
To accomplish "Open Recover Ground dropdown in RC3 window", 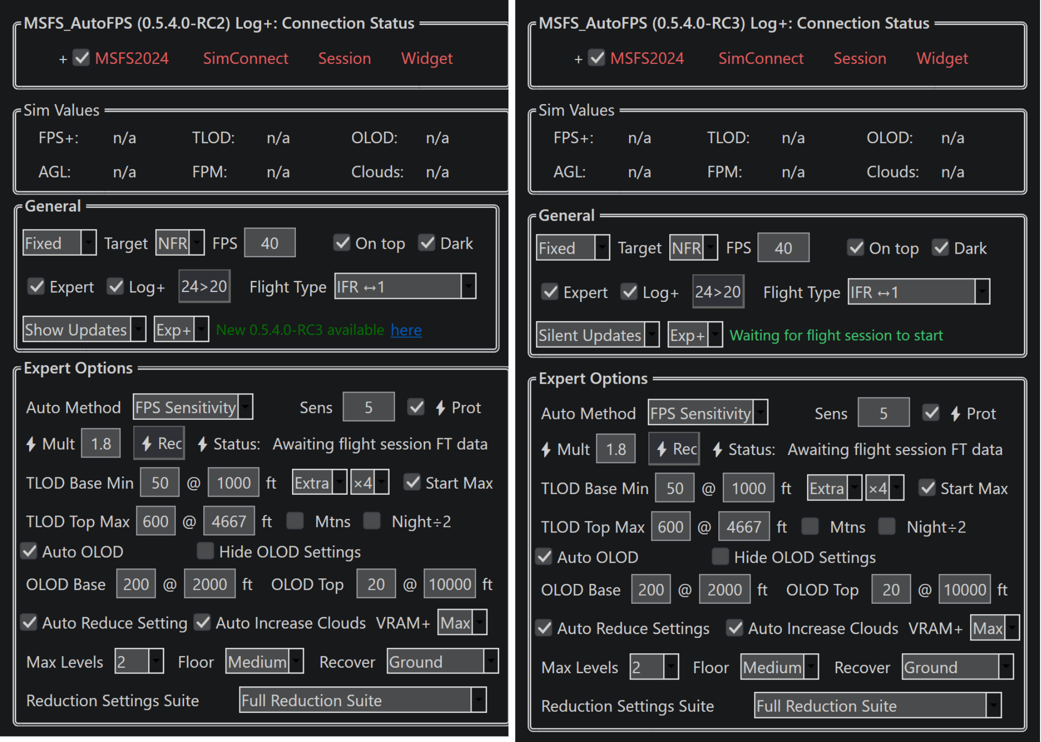I will pos(958,667).
